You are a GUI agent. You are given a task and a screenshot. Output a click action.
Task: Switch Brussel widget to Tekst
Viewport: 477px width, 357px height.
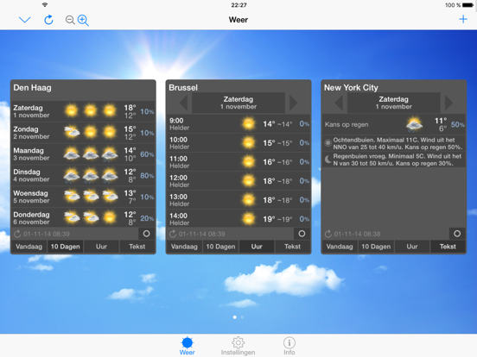tap(293, 247)
